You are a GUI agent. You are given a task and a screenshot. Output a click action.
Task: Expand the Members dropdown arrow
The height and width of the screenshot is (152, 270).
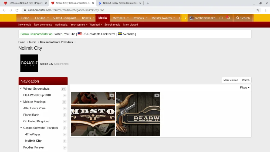pos(128,18)
